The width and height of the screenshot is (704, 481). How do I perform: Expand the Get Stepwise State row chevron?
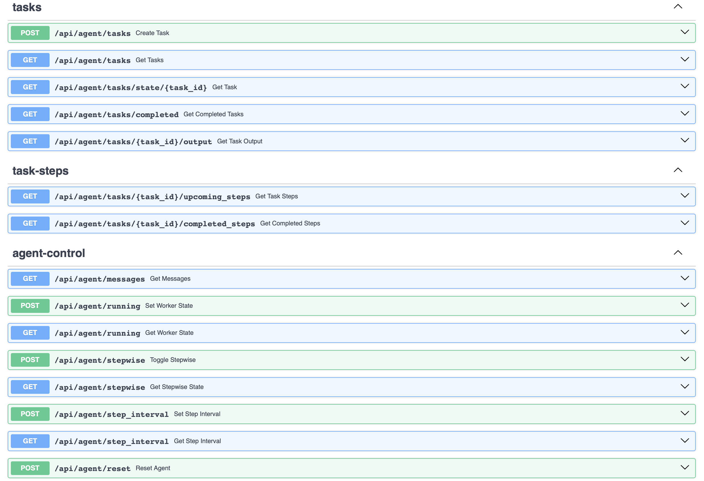[x=685, y=386]
